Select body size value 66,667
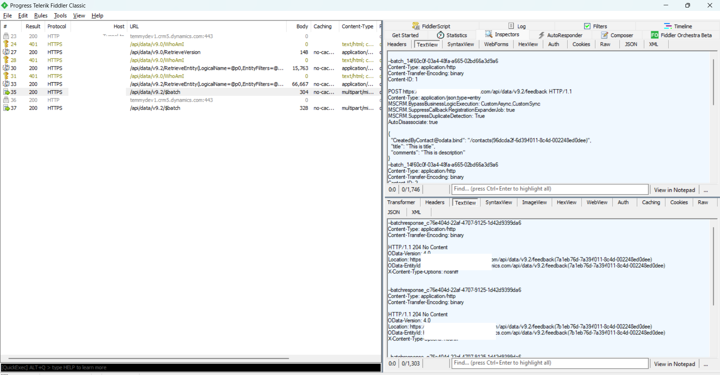 pyautogui.click(x=300, y=84)
